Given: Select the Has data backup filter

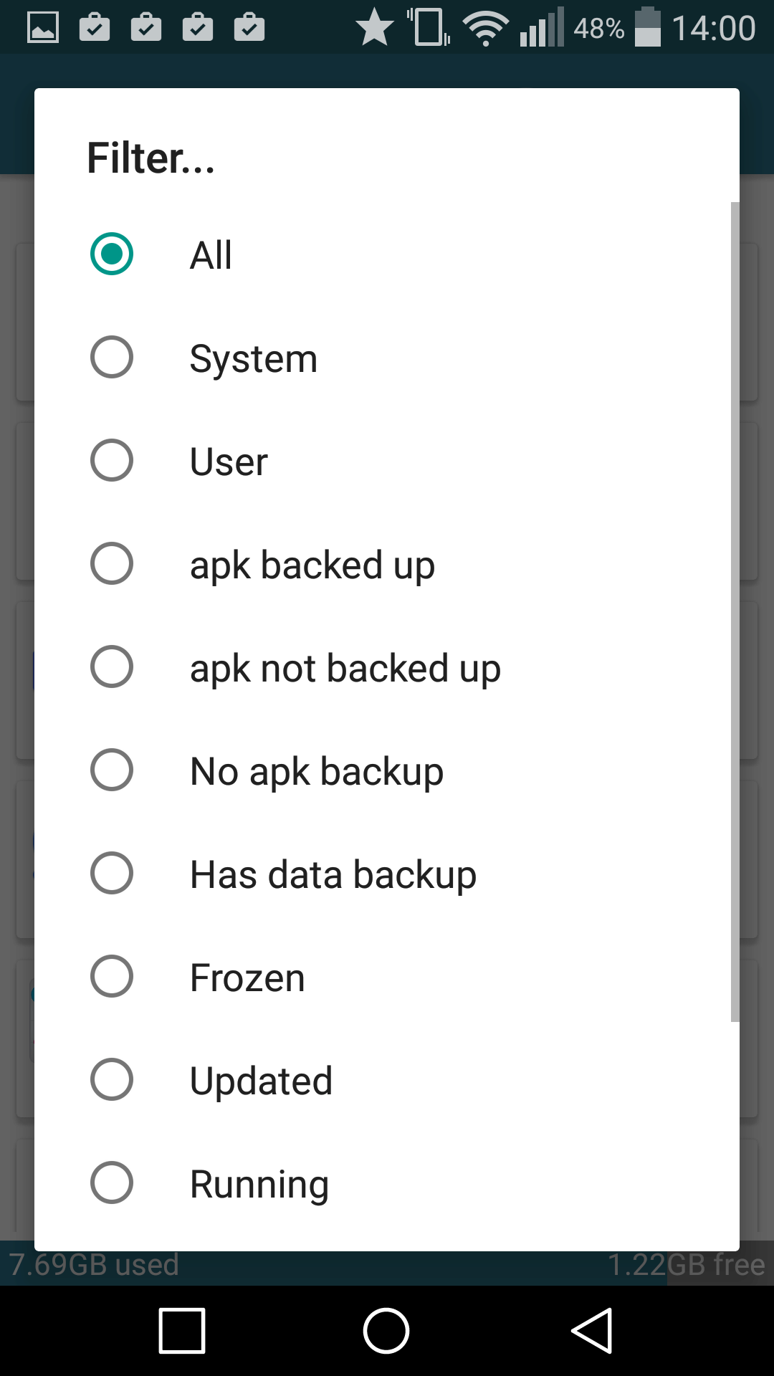Looking at the screenshot, I should (112, 874).
